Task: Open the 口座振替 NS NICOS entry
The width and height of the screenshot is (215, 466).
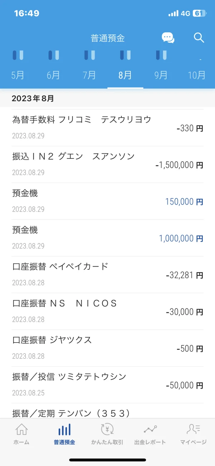Action: click(107, 311)
